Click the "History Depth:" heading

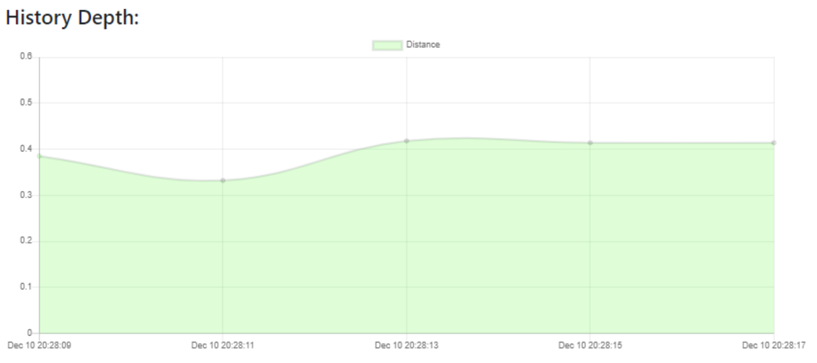(73, 18)
